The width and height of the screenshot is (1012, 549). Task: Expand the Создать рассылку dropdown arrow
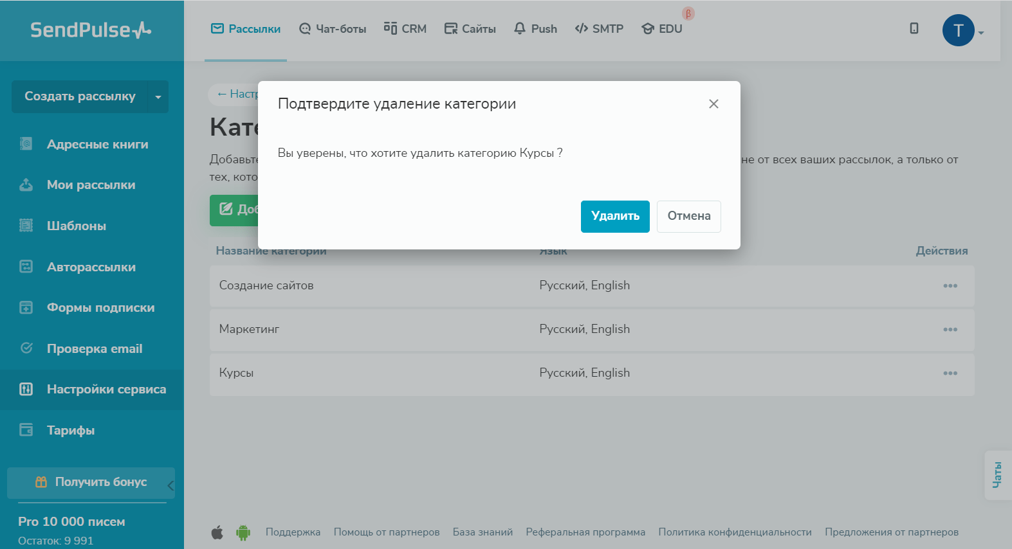point(158,97)
